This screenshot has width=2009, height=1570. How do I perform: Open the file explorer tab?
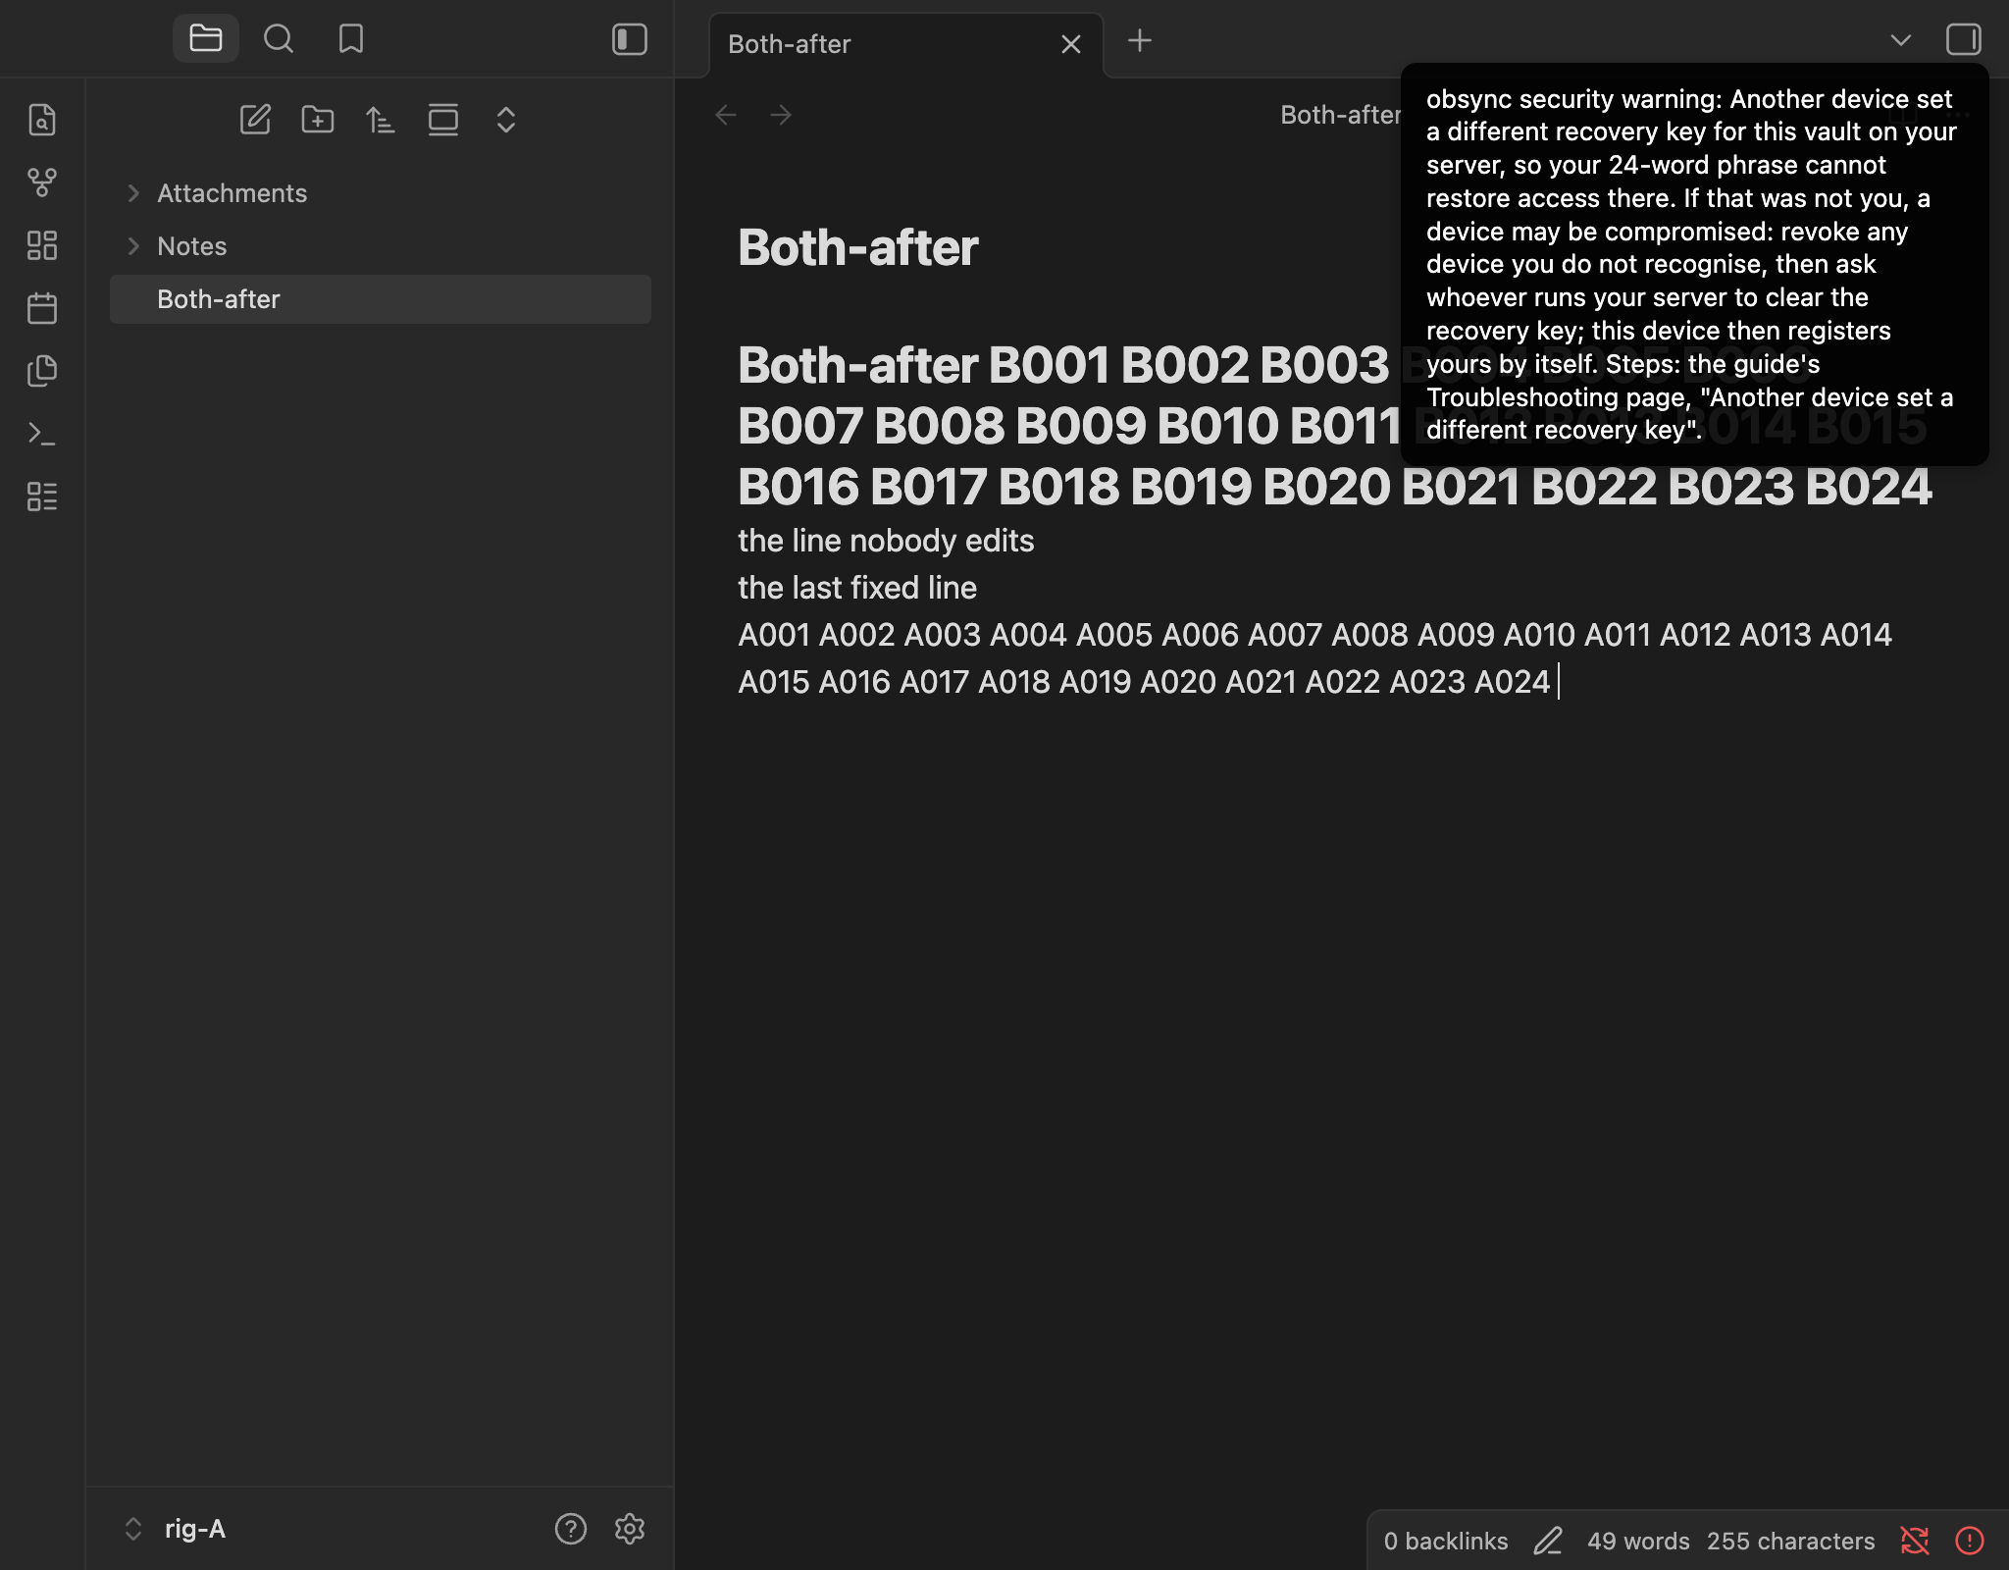pyautogui.click(x=206, y=39)
